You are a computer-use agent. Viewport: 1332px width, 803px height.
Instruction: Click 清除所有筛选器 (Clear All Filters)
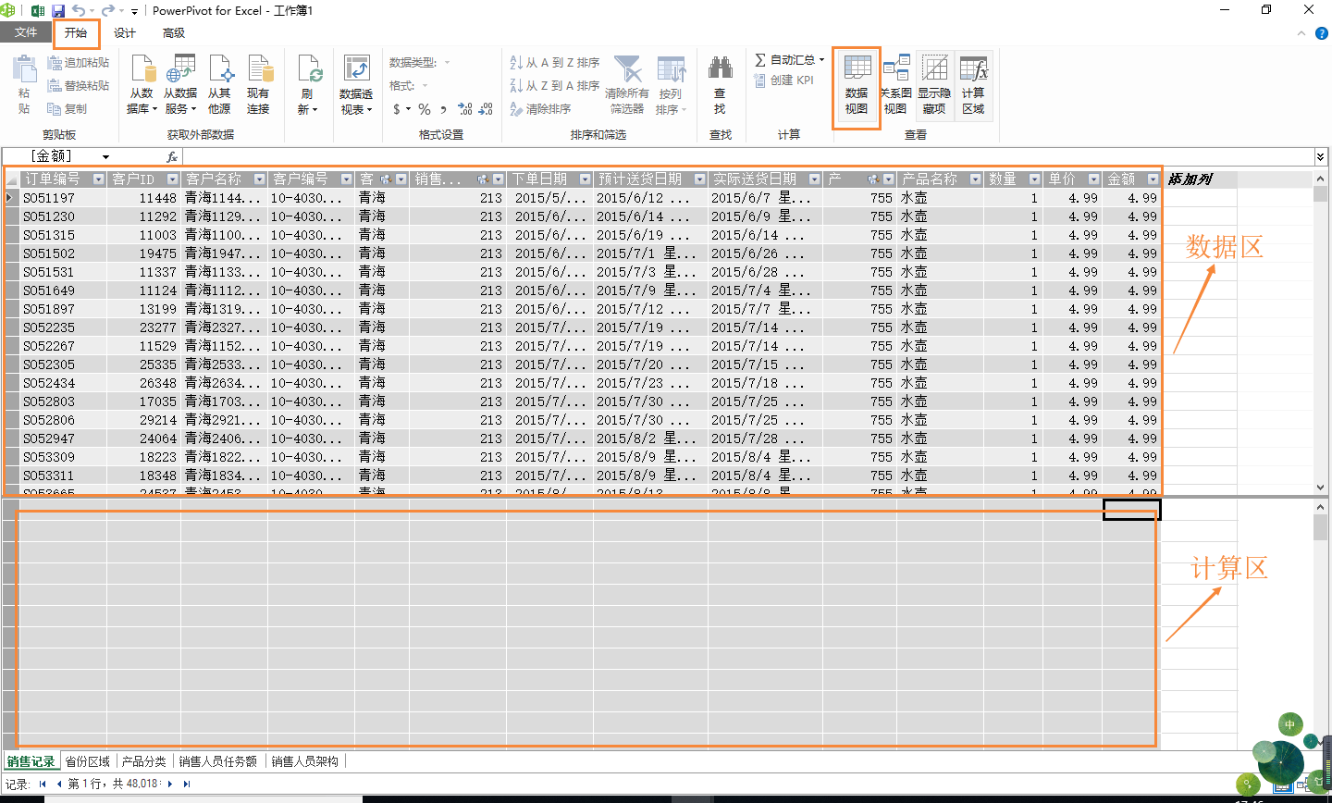(627, 84)
